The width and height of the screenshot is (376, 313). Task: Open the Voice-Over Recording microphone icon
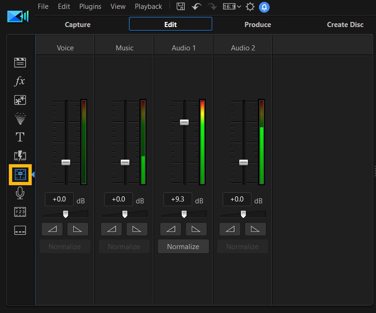click(x=20, y=193)
